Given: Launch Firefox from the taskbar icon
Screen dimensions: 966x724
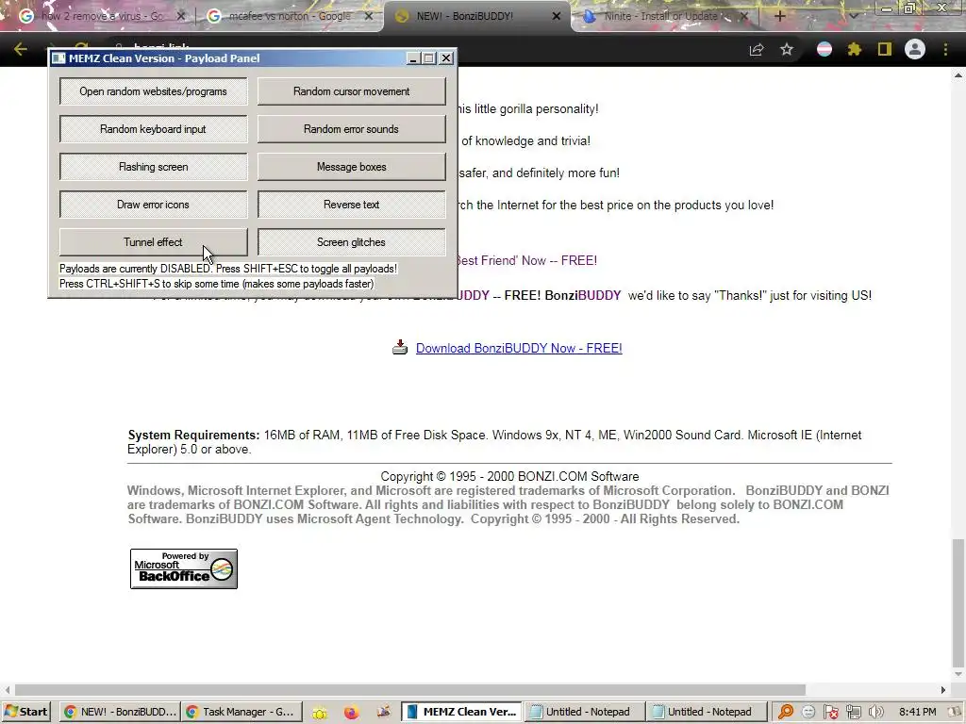Looking at the screenshot, I should tap(351, 713).
